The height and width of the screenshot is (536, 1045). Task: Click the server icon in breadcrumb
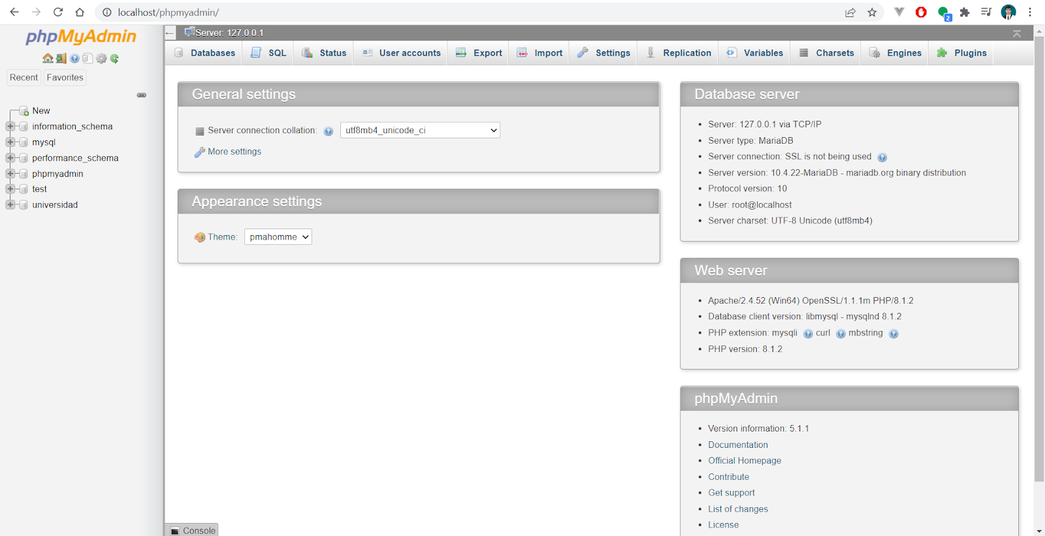coord(189,31)
